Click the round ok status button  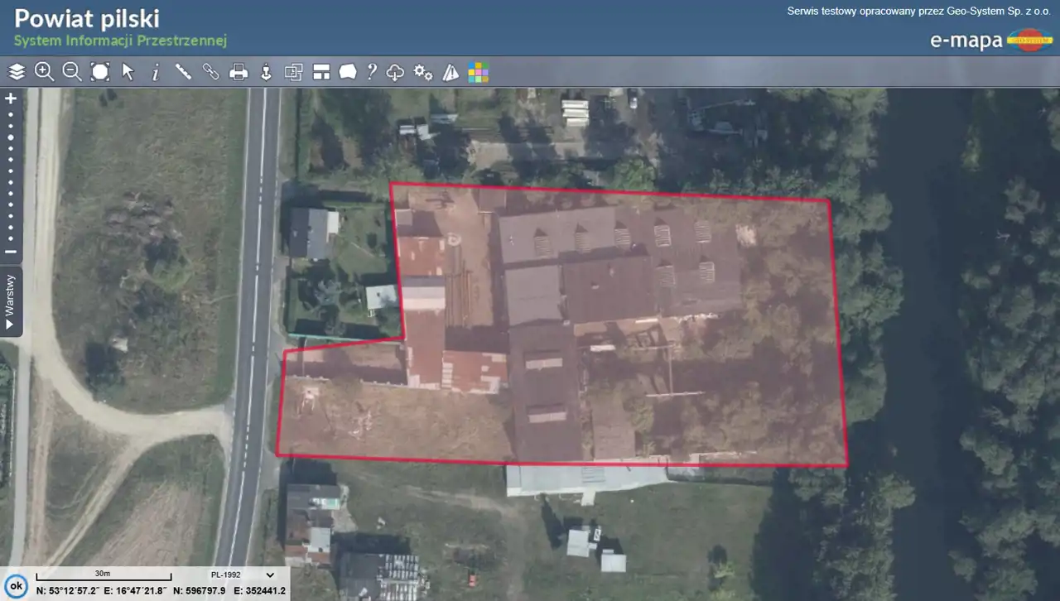[x=17, y=585]
